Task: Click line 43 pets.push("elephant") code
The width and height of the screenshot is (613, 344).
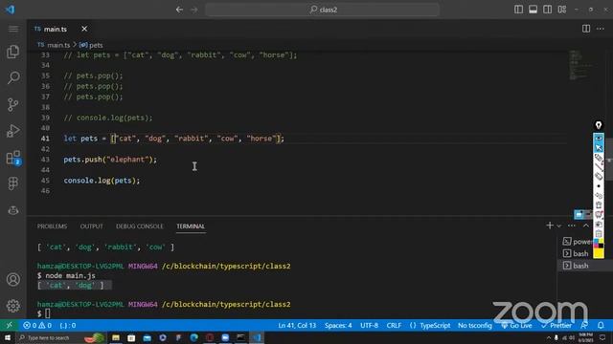Action: 110,160
